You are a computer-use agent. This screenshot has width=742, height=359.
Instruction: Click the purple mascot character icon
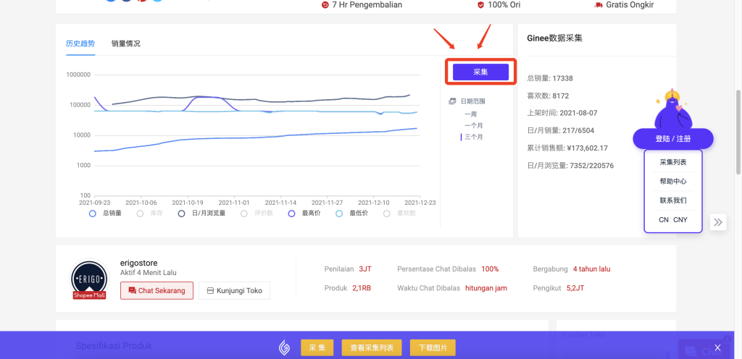672,109
